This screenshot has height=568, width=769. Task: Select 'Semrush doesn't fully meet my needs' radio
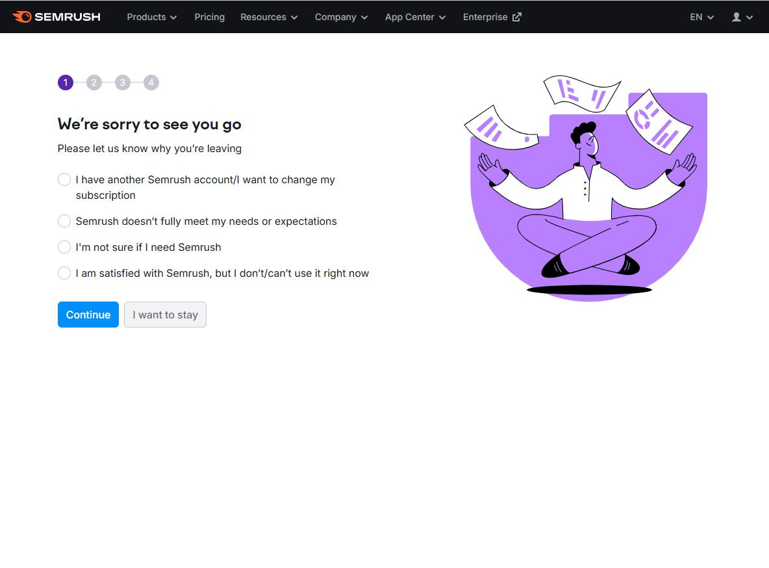pyautogui.click(x=64, y=221)
